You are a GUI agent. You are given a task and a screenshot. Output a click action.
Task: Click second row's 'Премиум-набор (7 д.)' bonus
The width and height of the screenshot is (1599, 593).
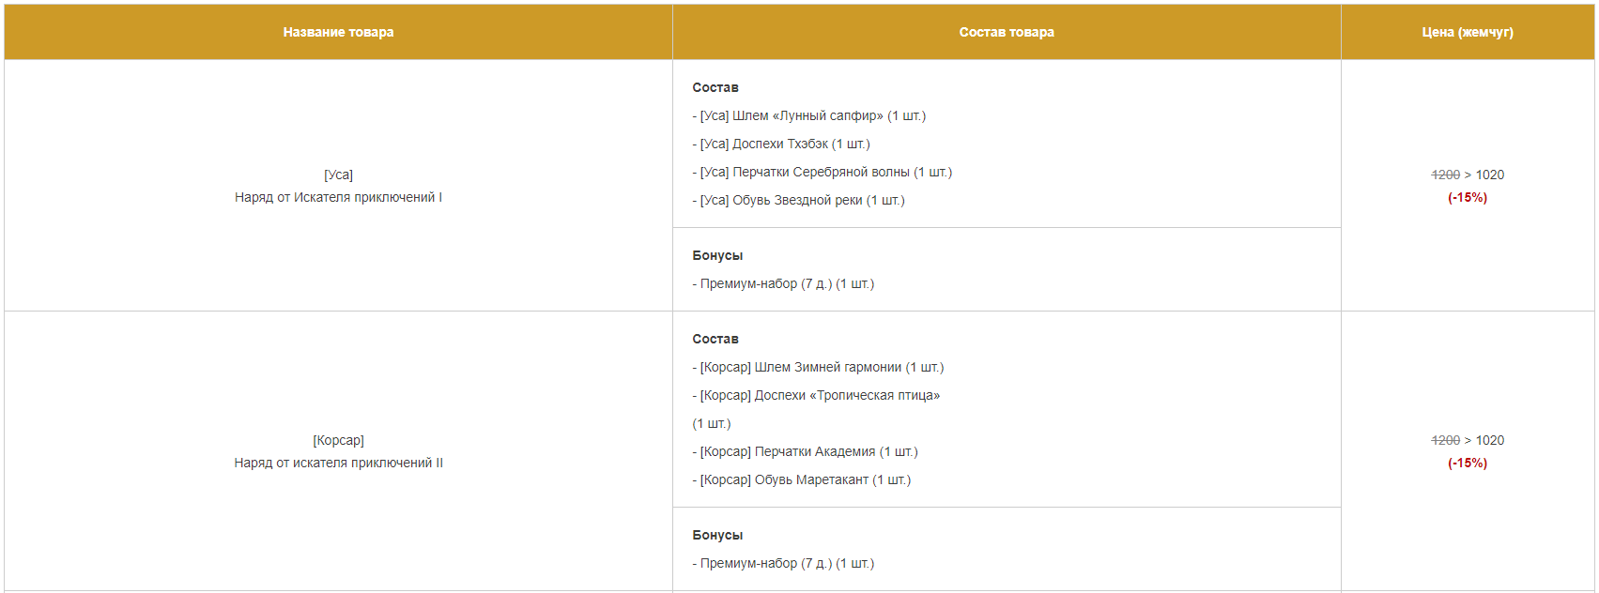[782, 563]
